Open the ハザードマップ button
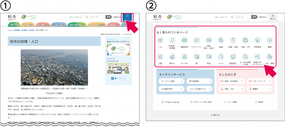This screenshot has height=127, width=285. pyautogui.click(x=259, y=81)
